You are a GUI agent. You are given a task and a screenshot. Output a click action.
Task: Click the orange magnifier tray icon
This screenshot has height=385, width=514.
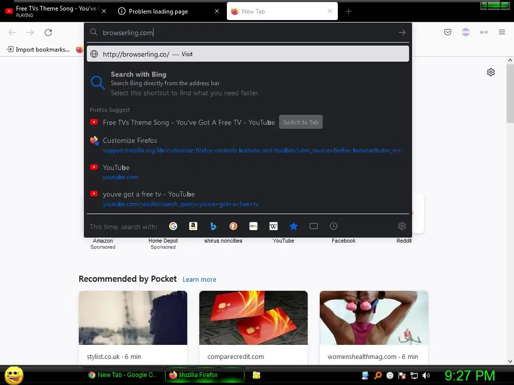click(x=377, y=375)
